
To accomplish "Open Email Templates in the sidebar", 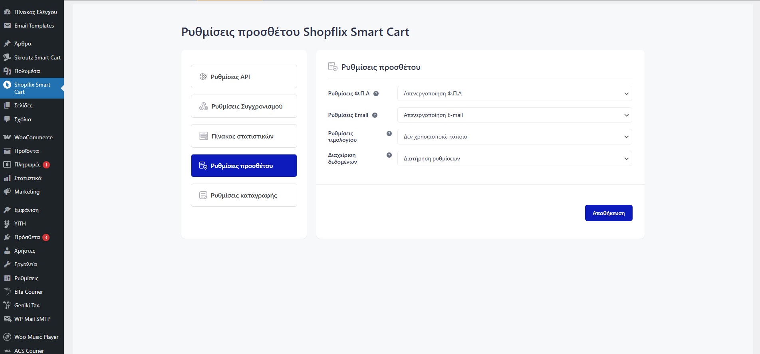I will [34, 26].
